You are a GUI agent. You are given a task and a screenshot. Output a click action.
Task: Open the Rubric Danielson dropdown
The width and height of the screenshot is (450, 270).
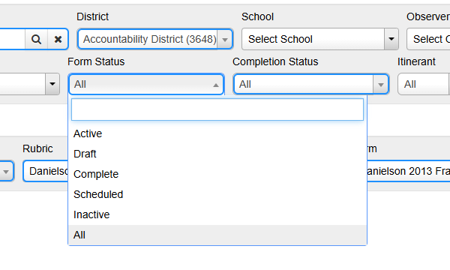pos(46,171)
